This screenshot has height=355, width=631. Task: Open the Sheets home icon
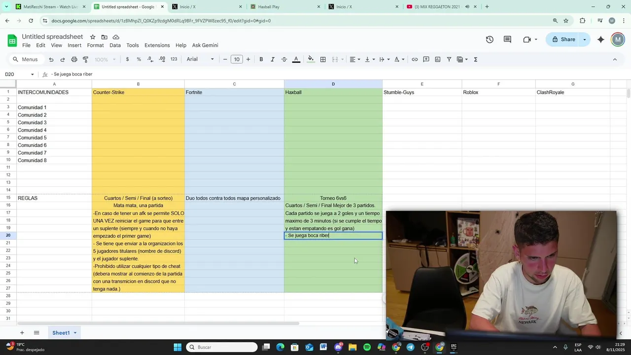(12, 40)
